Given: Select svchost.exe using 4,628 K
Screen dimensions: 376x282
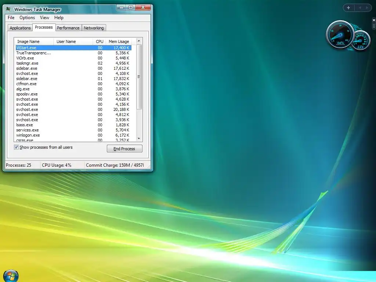Looking at the screenshot, I should pyautogui.click(x=73, y=99).
